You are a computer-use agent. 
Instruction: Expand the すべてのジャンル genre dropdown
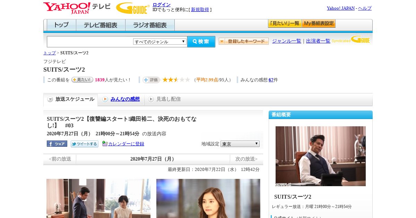click(160, 42)
